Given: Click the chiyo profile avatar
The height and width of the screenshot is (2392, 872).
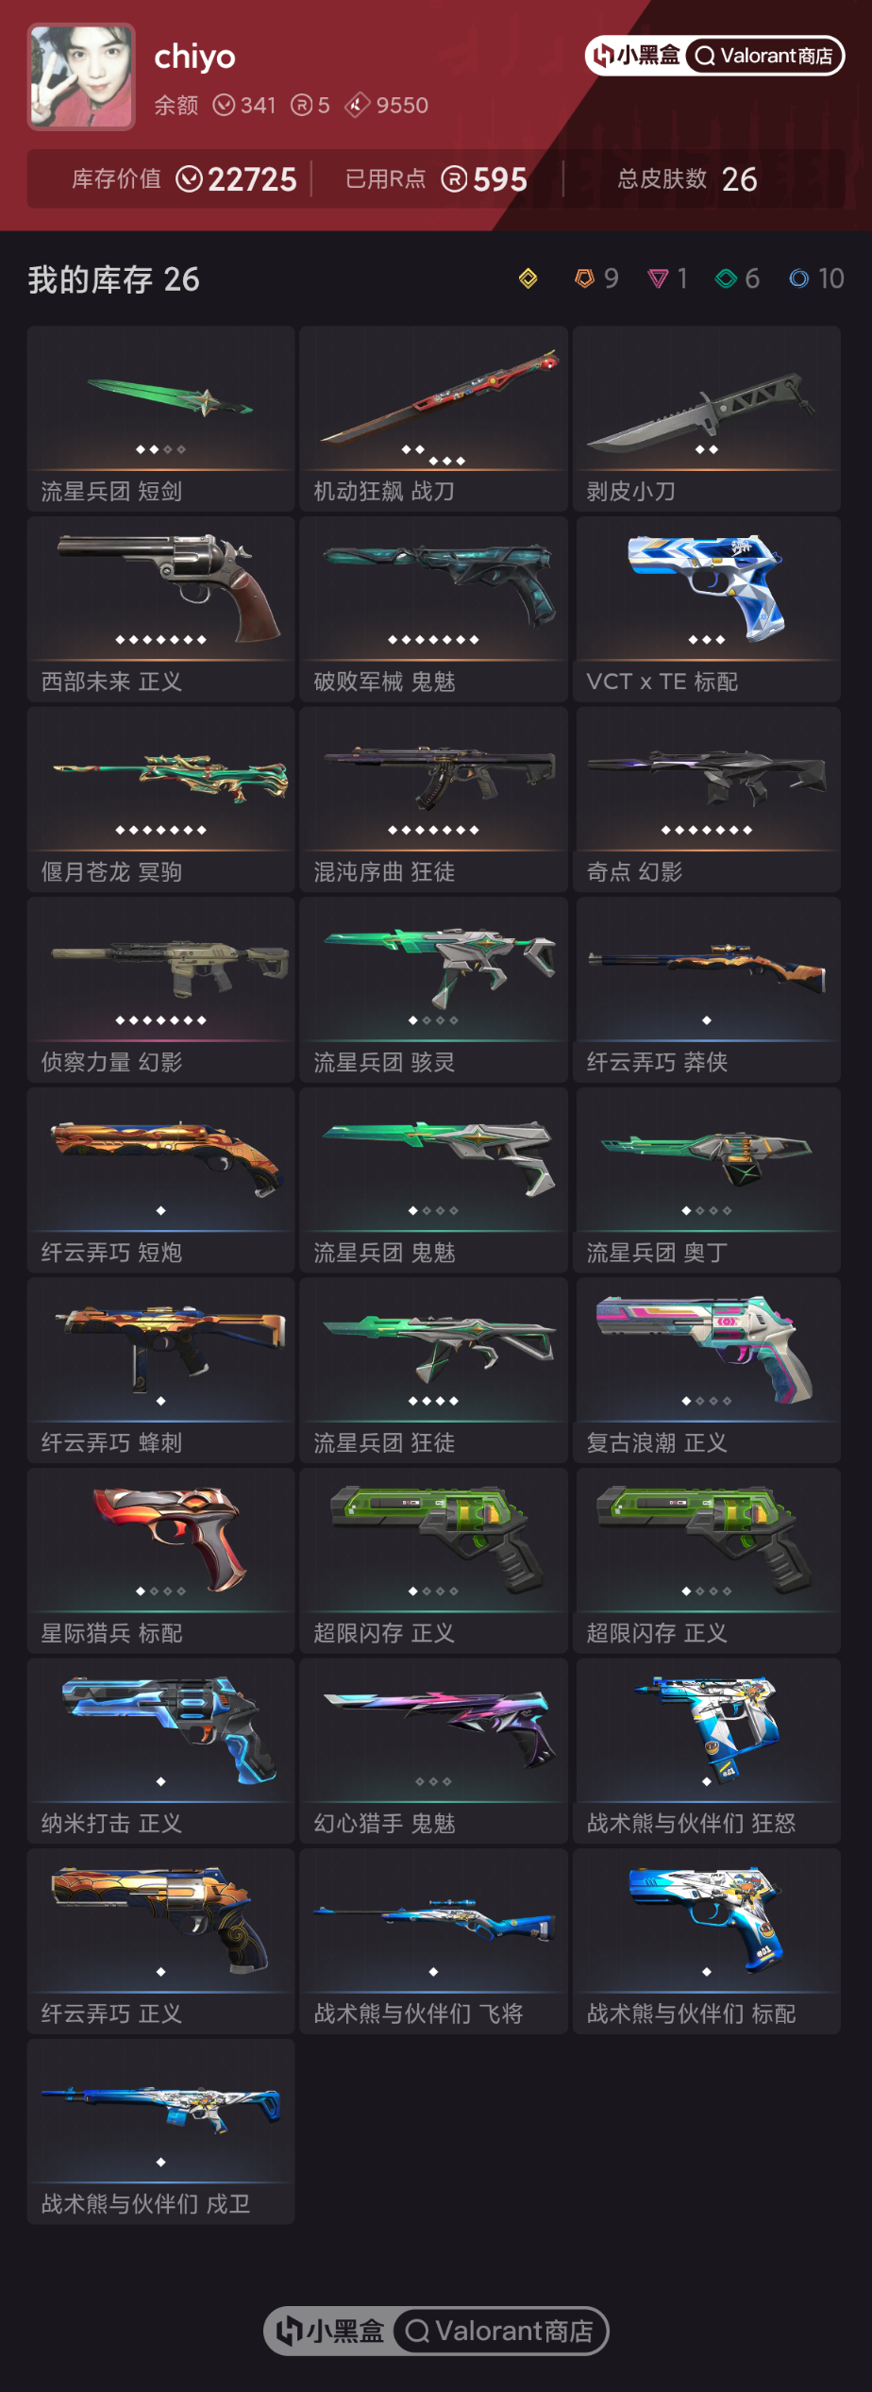Looking at the screenshot, I should pyautogui.click(x=81, y=76).
